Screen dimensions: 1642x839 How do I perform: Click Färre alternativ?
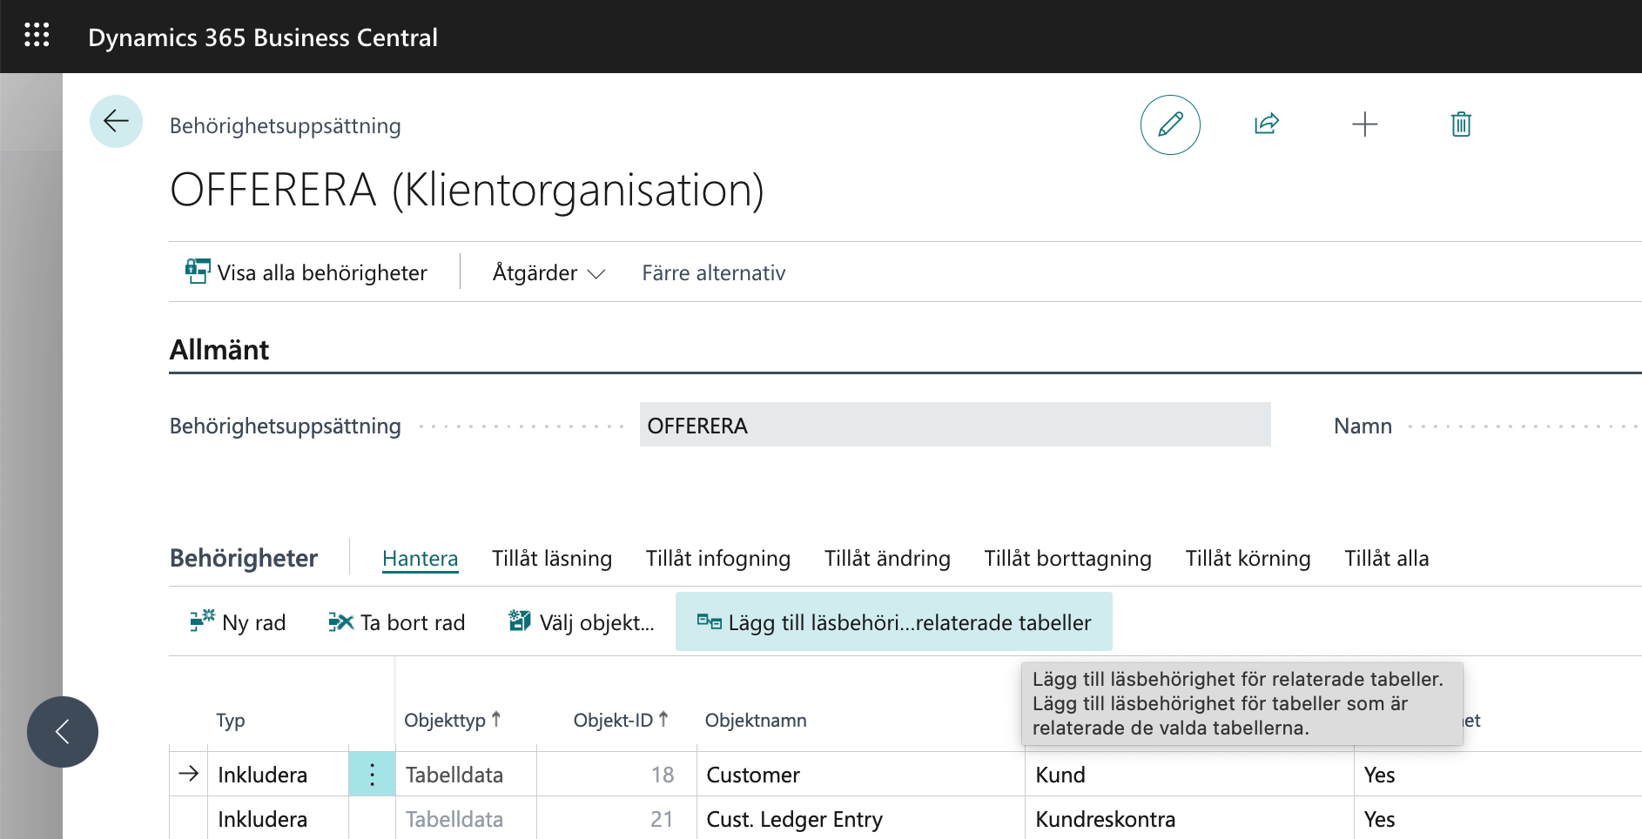tap(714, 272)
